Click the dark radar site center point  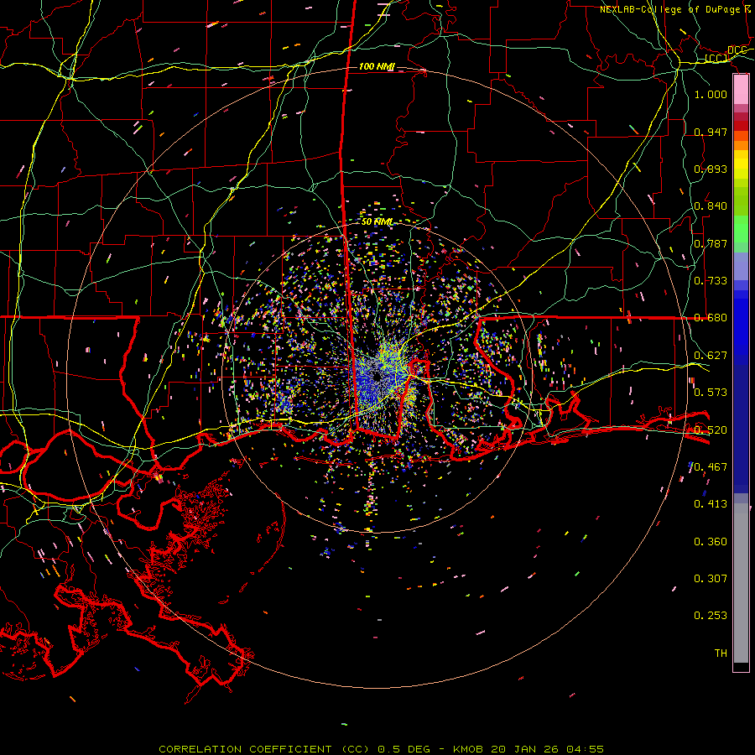[377, 377]
